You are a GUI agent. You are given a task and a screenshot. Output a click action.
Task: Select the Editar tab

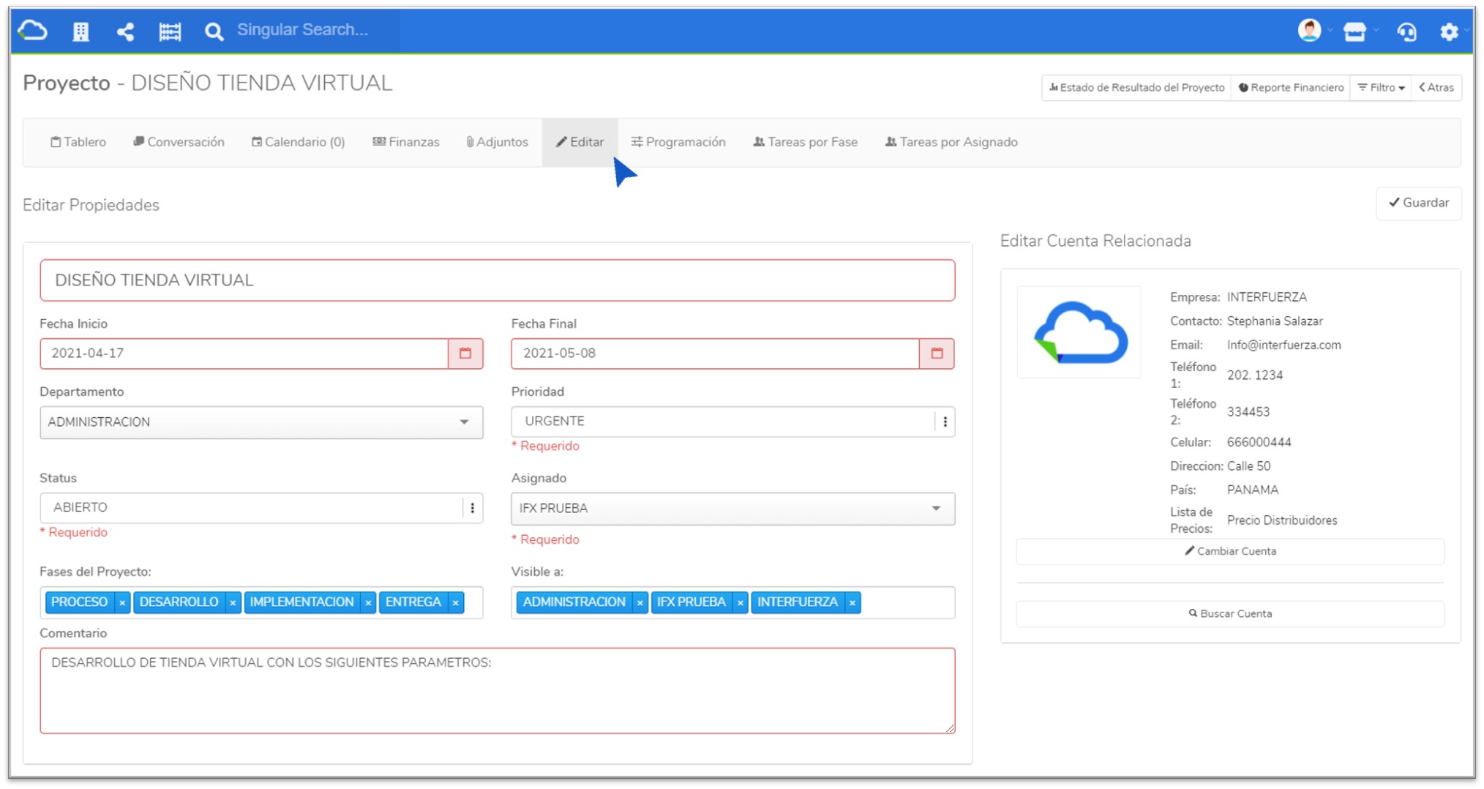(580, 142)
